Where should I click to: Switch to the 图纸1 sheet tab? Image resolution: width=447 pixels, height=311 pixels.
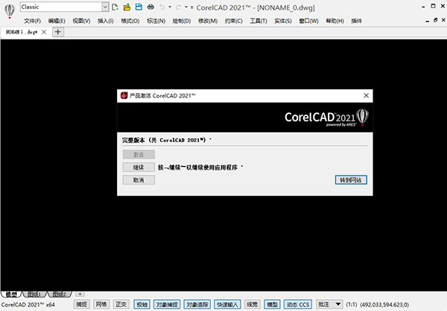click(35, 295)
